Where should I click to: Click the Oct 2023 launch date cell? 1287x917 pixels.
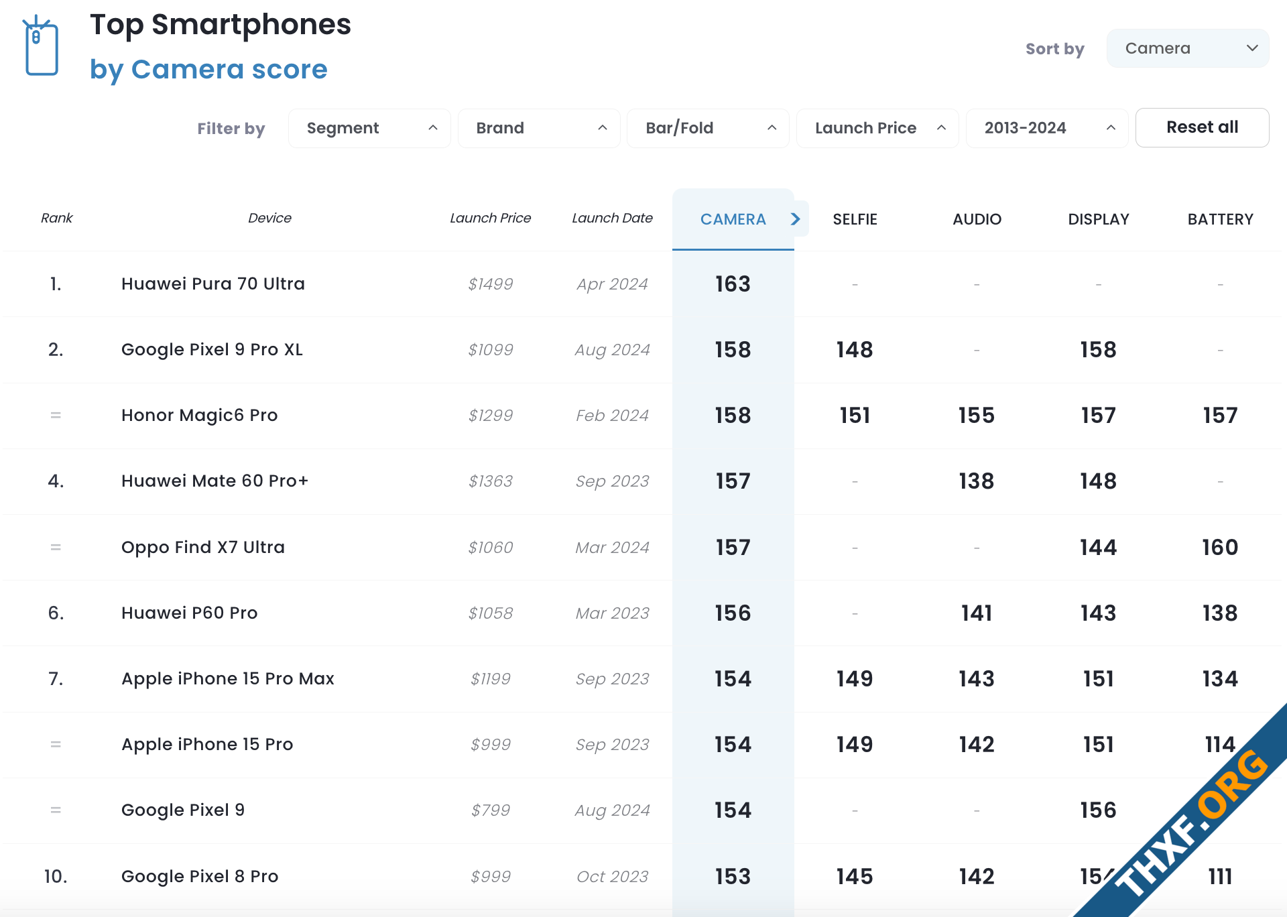click(x=612, y=876)
